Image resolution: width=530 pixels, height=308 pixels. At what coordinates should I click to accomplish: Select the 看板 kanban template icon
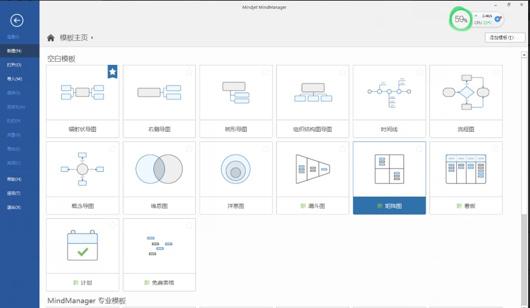pyautogui.click(x=466, y=169)
